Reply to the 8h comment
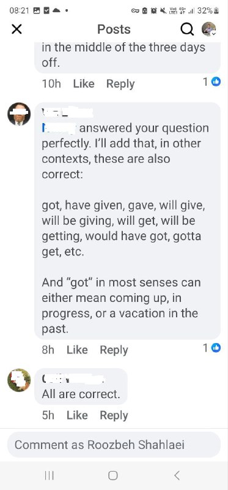The image size is (228, 490). click(114, 350)
